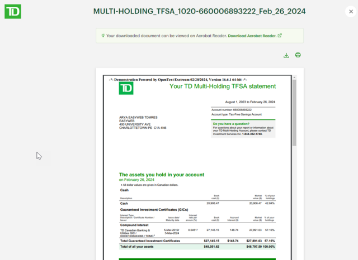Click the Acrobat Reader notice banner text

[x=166, y=36]
